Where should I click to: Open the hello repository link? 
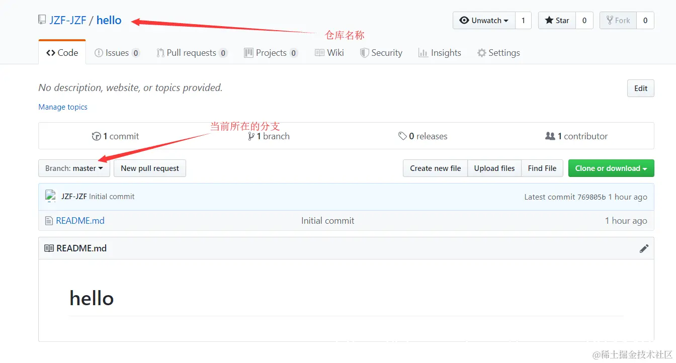point(109,20)
